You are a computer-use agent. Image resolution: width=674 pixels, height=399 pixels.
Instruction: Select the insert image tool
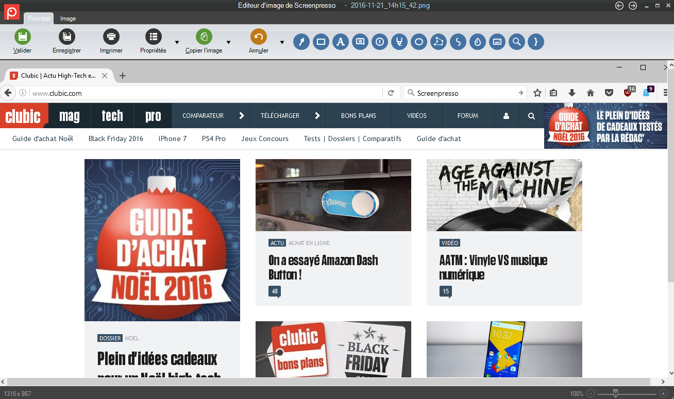tap(497, 42)
